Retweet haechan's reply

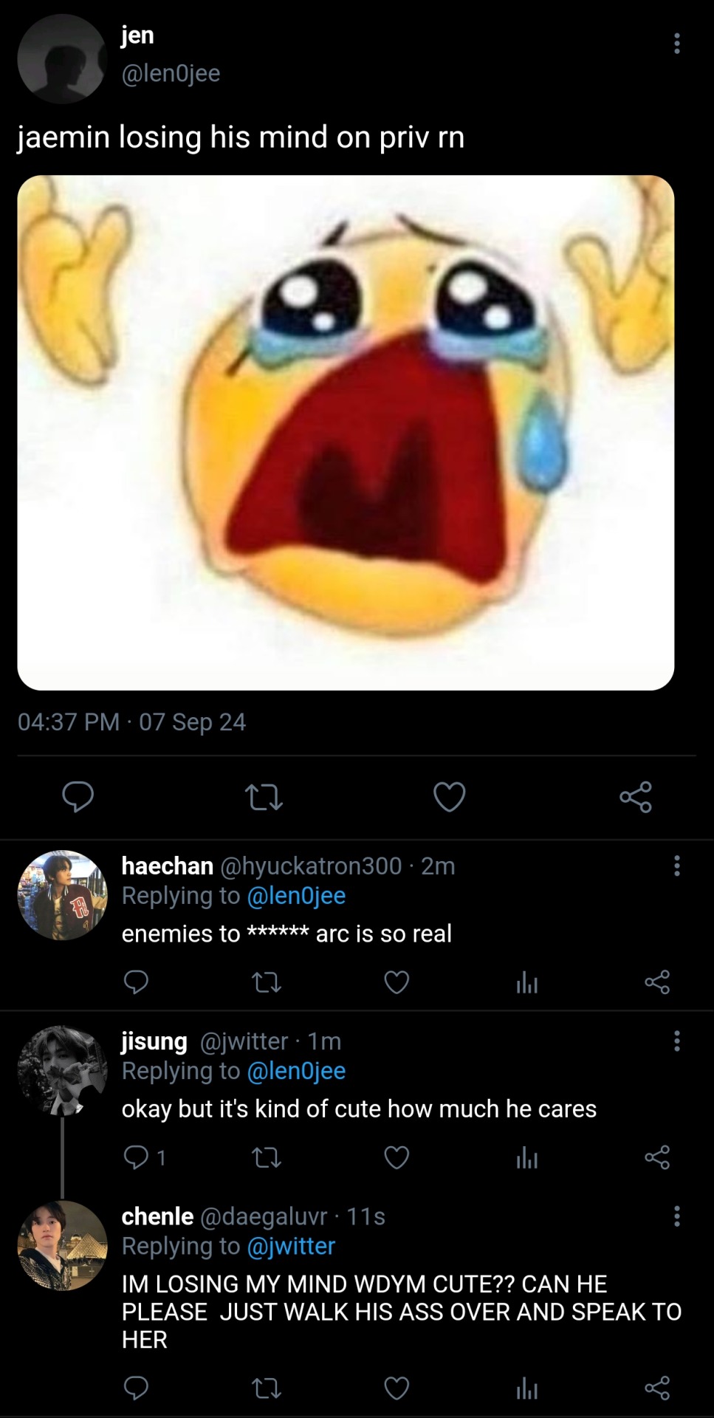click(x=267, y=982)
